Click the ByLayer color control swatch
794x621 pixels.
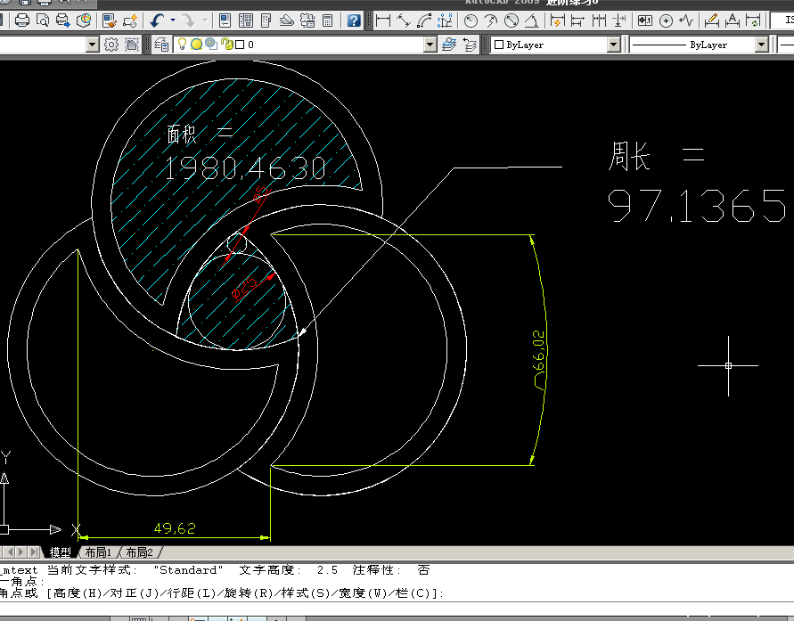tap(499, 45)
